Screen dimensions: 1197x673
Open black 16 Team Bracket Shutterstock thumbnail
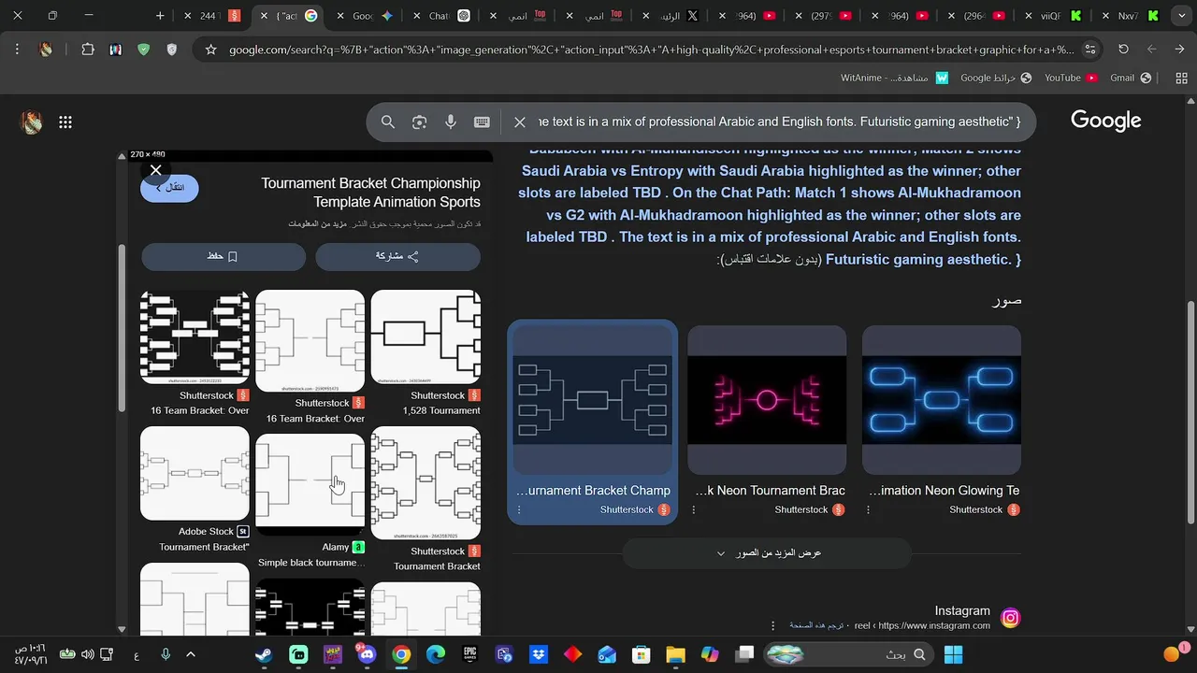[x=195, y=337]
